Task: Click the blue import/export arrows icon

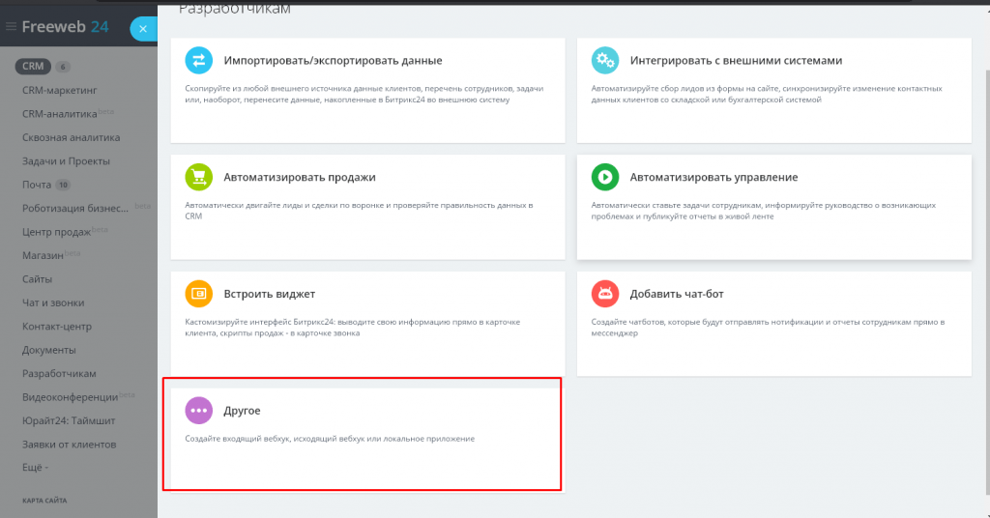Action: (198, 61)
